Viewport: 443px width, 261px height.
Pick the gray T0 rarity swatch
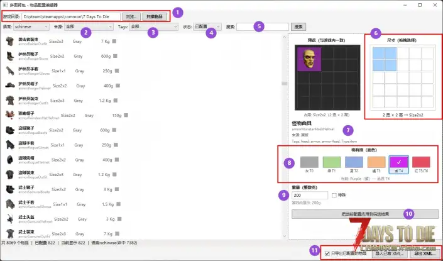click(309, 162)
